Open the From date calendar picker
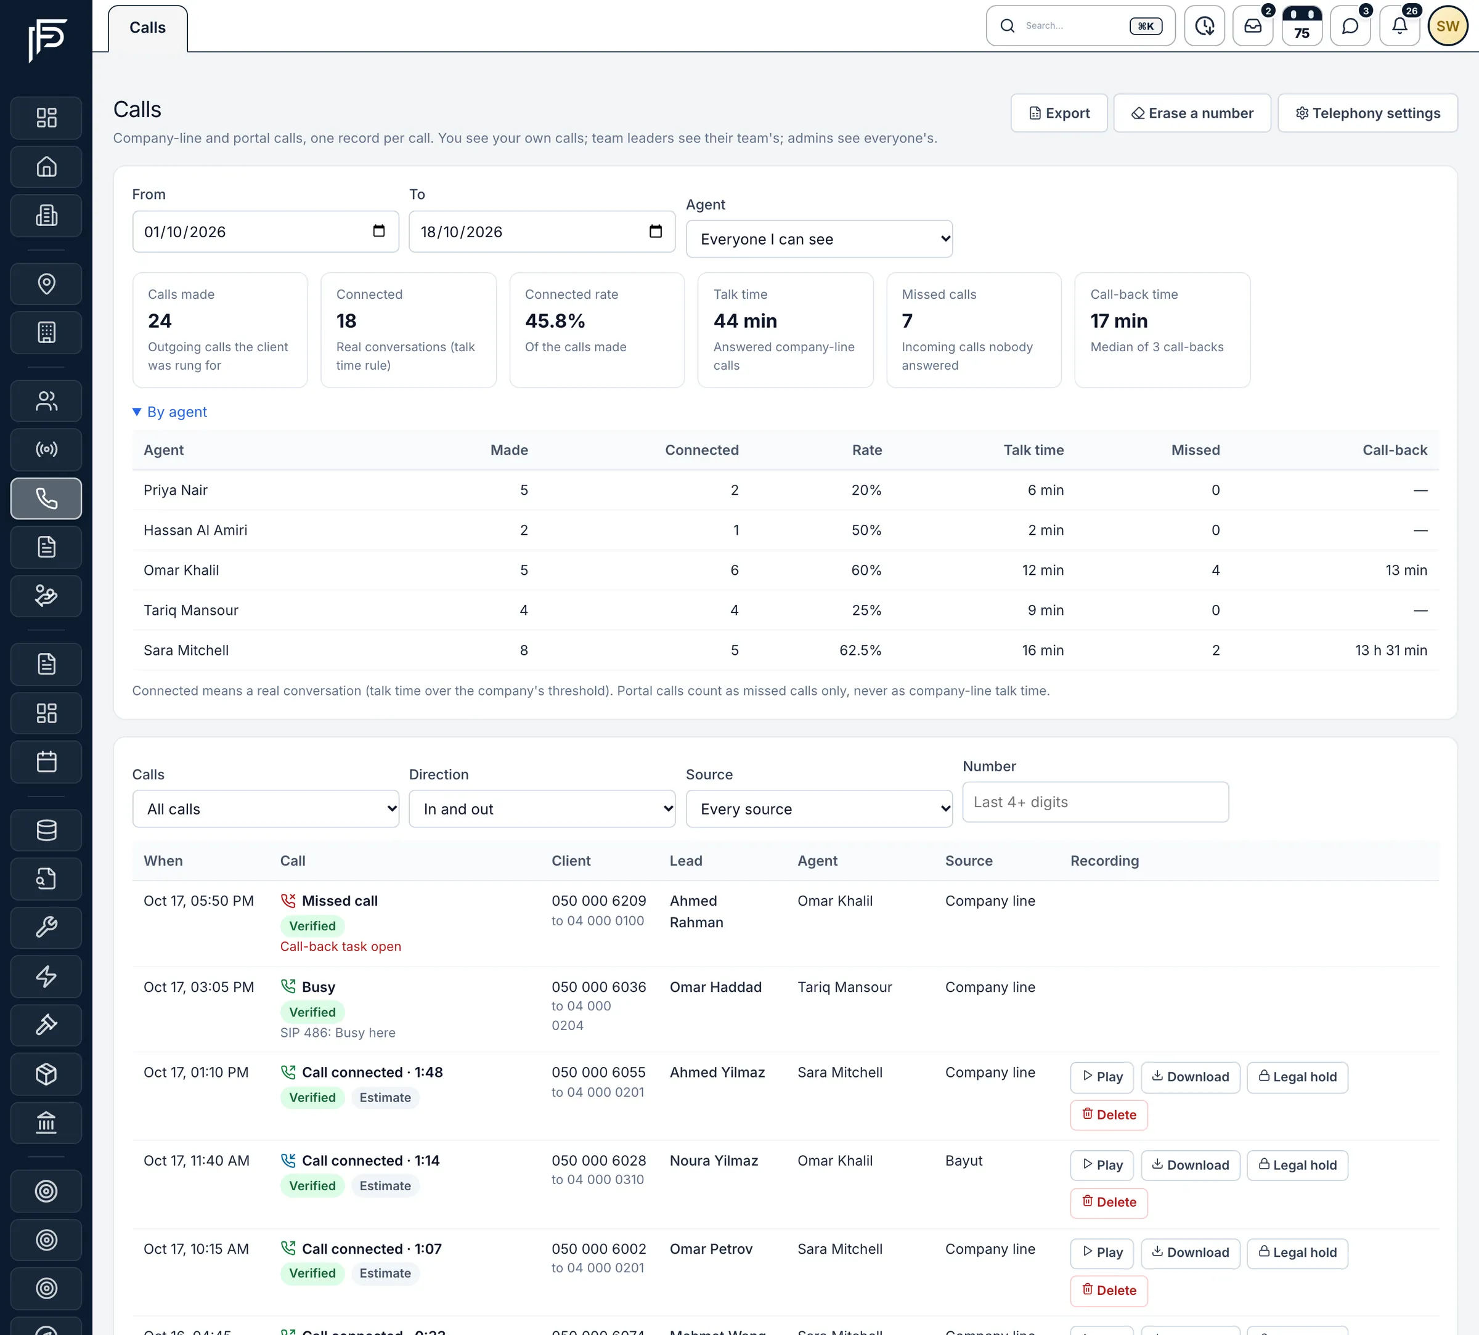This screenshot has height=1335, width=1479. pyautogui.click(x=378, y=232)
